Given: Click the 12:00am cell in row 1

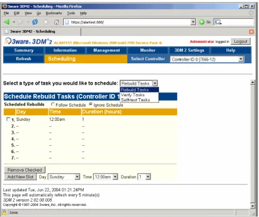Looking at the screenshot, I should pyautogui.click(x=57, y=119).
